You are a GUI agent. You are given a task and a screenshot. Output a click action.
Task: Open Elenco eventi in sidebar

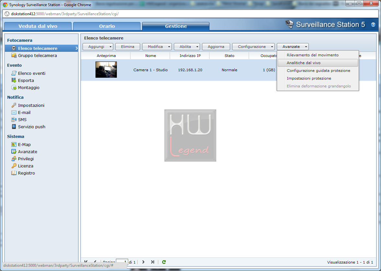click(x=32, y=73)
